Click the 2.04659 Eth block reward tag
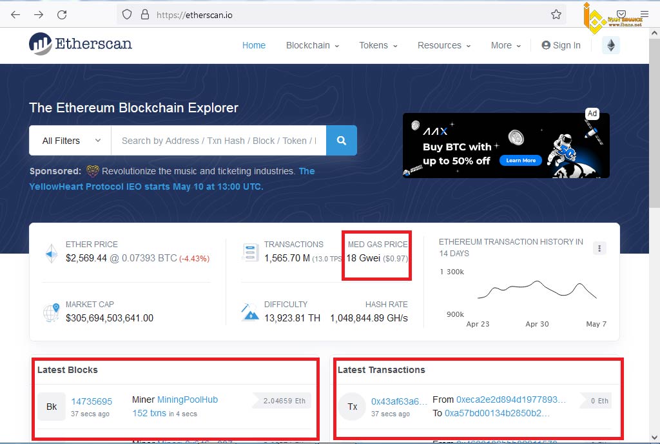This screenshot has height=444, width=660. click(x=282, y=401)
